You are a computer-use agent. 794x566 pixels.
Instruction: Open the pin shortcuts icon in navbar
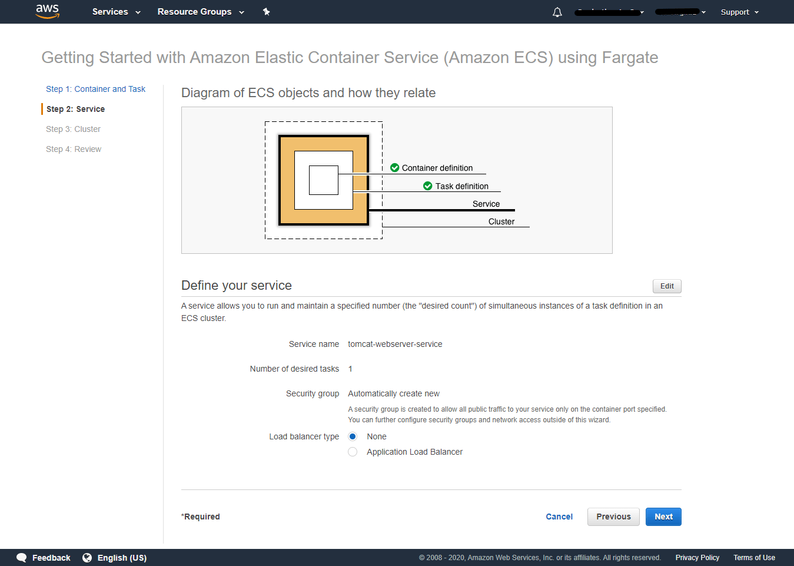tap(267, 12)
